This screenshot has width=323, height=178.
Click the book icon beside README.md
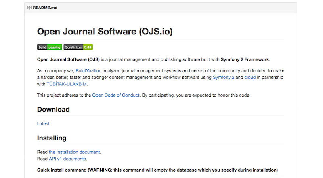coord(30,8)
